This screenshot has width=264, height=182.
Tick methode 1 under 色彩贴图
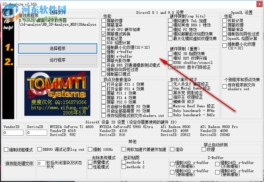pos(124,162)
